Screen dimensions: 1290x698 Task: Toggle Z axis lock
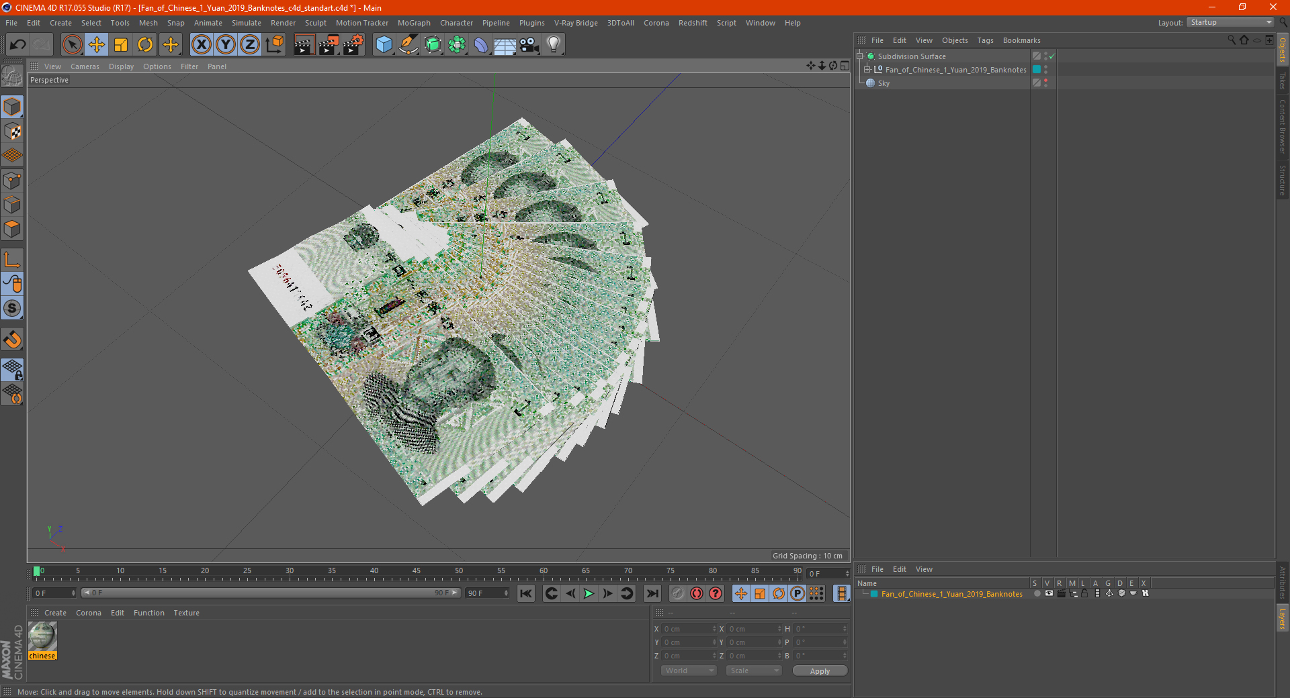tap(250, 45)
